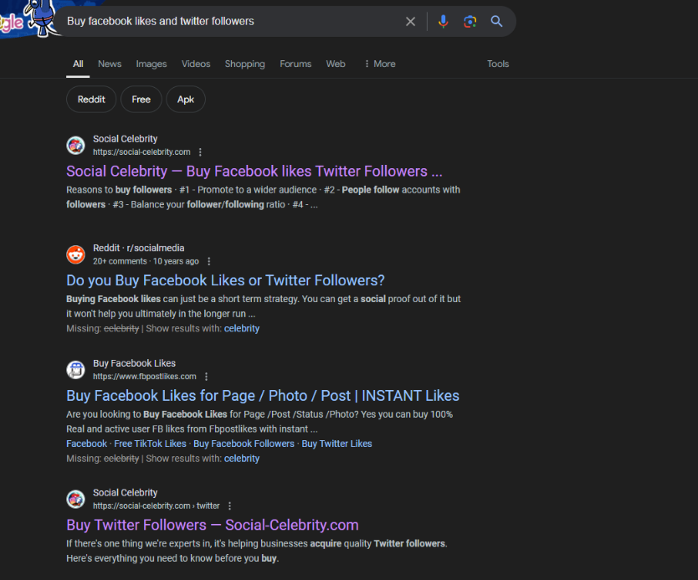This screenshot has height=580, width=698.
Task: Switch to the Images tab
Action: 151,64
